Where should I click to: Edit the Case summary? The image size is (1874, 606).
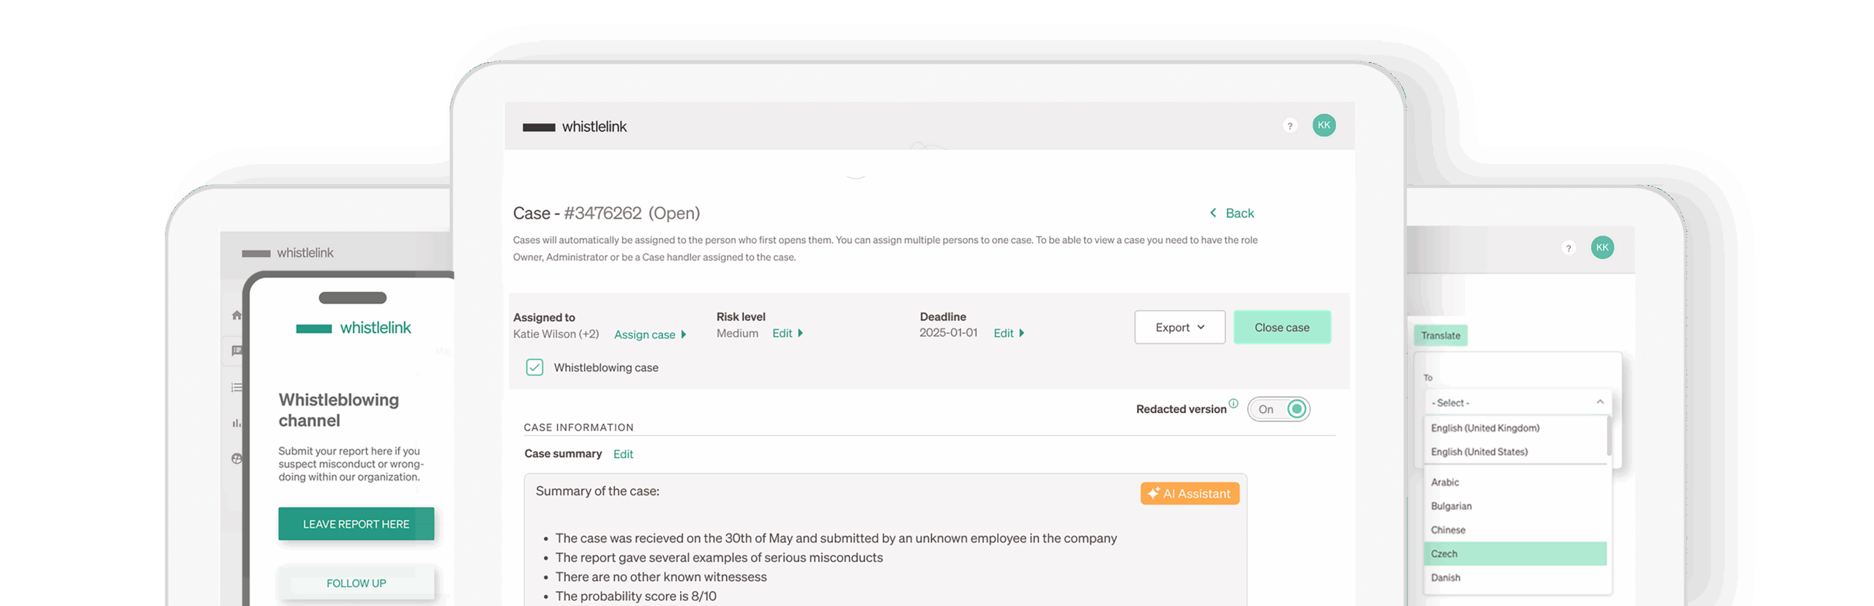(622, 454)
